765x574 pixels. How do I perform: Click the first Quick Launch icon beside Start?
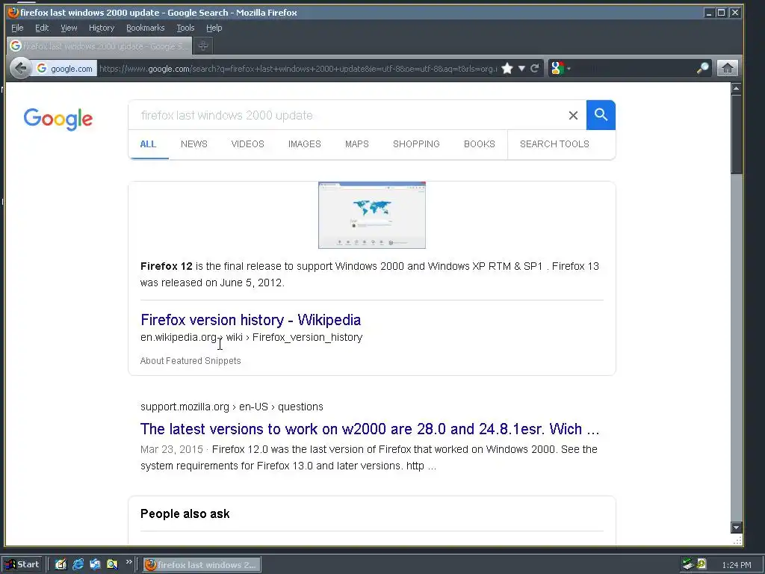pyautogui.click(x=61, y=564)
